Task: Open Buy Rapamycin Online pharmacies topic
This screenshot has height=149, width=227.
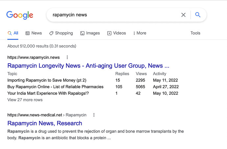Action: [x=56, y=87]
